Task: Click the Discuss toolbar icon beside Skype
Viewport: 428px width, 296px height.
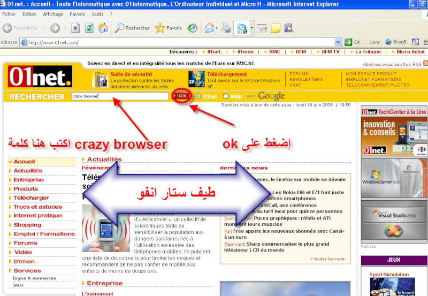Action: 262,28
